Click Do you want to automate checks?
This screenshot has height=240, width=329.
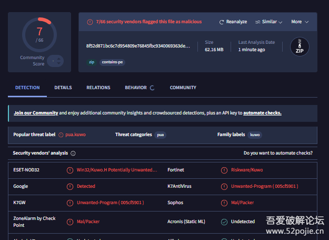[278, 153]
